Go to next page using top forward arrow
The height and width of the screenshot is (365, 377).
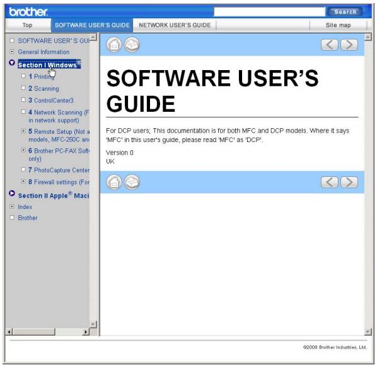tap(349, 45)
